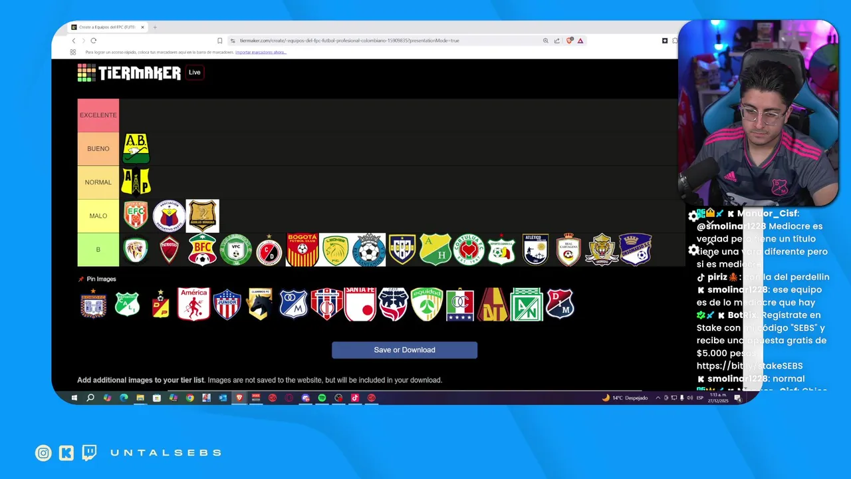Open the taskbar clock showing 27/12/2025

[718, 398]
